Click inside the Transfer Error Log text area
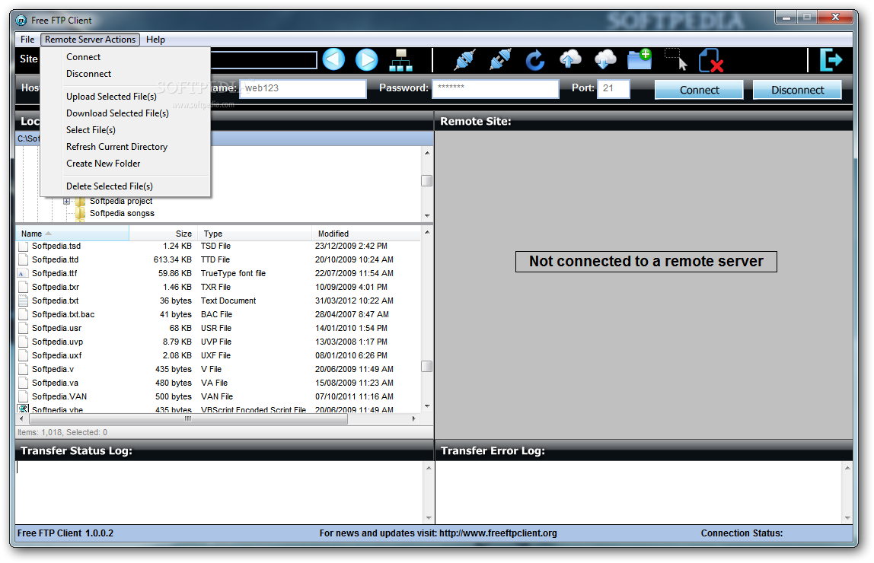 click(x=640, y=492)
